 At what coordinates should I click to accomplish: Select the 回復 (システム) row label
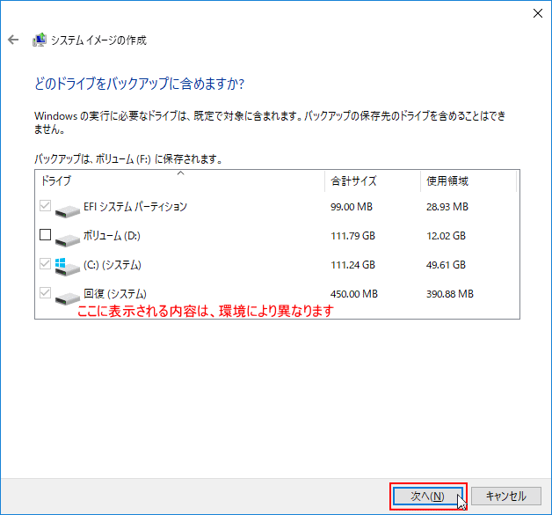click(x=115, y=294)
